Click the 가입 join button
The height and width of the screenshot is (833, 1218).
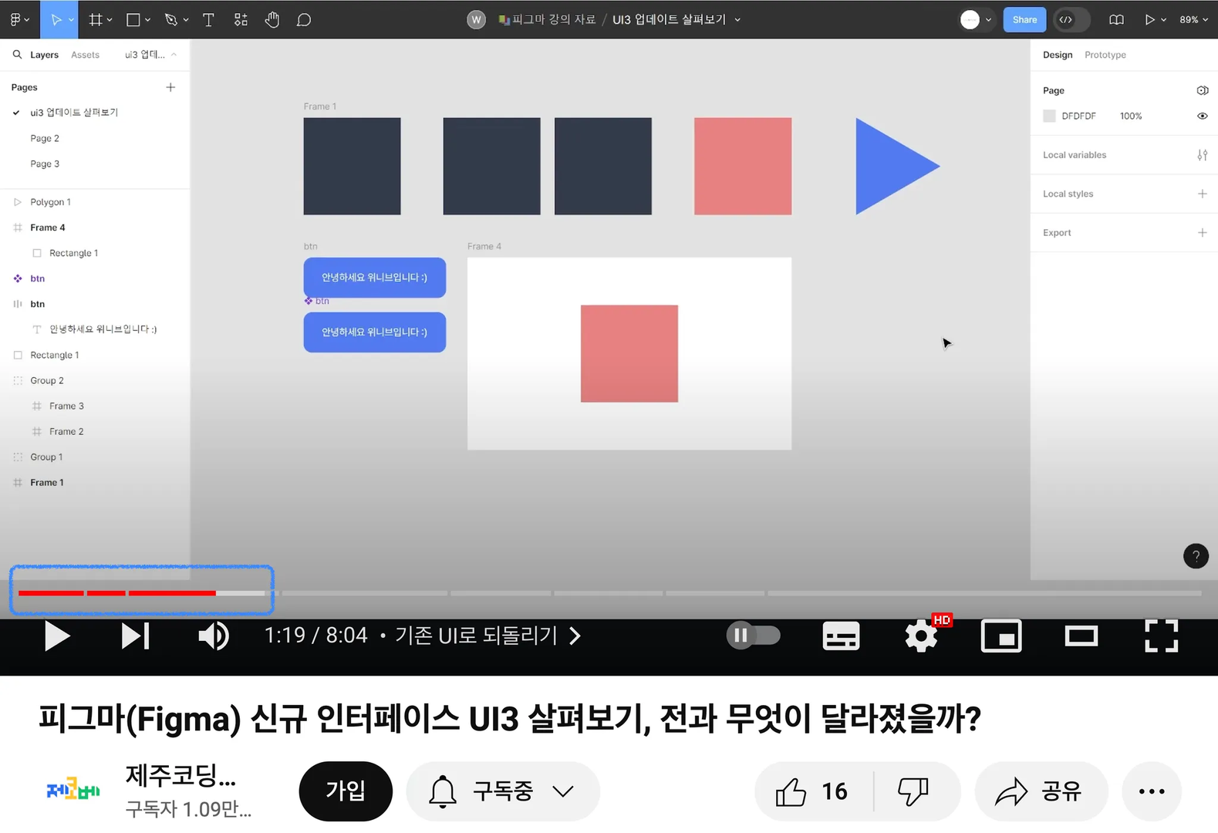[x=346, y=791]
